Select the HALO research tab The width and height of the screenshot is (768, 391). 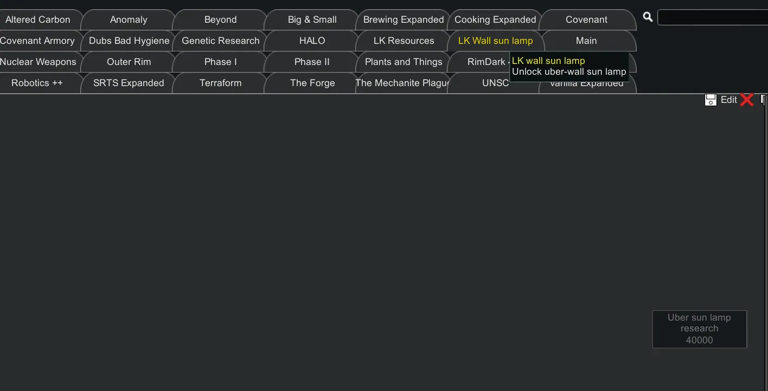point(312,41)
